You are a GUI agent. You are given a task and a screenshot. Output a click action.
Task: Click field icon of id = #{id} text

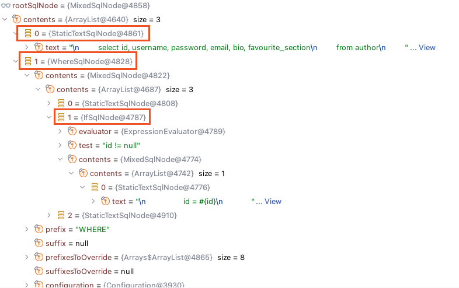click(x=106, y=201)
